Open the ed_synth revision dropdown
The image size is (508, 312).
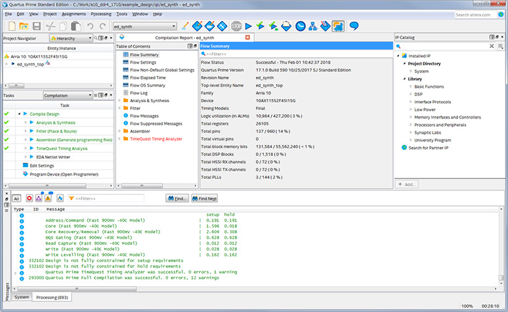144,26
